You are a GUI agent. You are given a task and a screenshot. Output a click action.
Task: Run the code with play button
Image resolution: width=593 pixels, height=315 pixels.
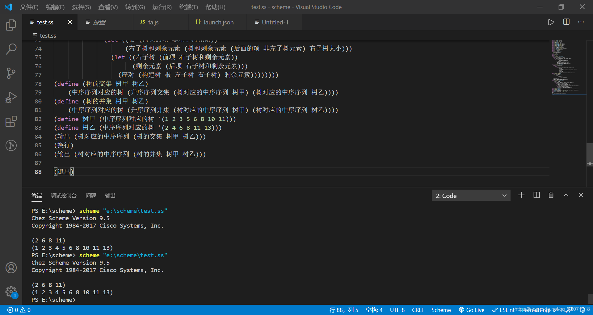pos(551,22)
